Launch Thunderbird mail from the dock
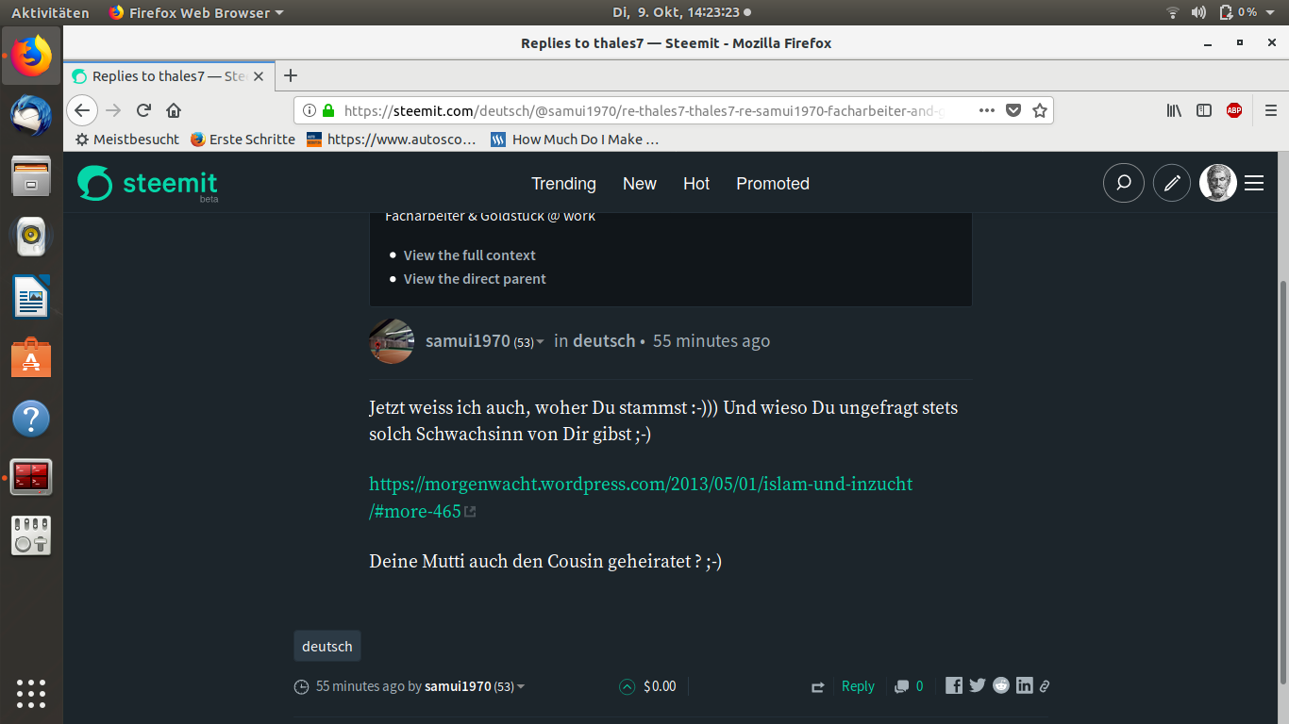 [31, 116]
